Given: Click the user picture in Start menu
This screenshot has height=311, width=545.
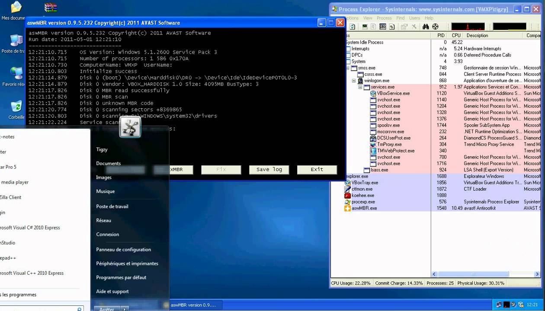Looking at the screenshot, I should click(130, 127).
